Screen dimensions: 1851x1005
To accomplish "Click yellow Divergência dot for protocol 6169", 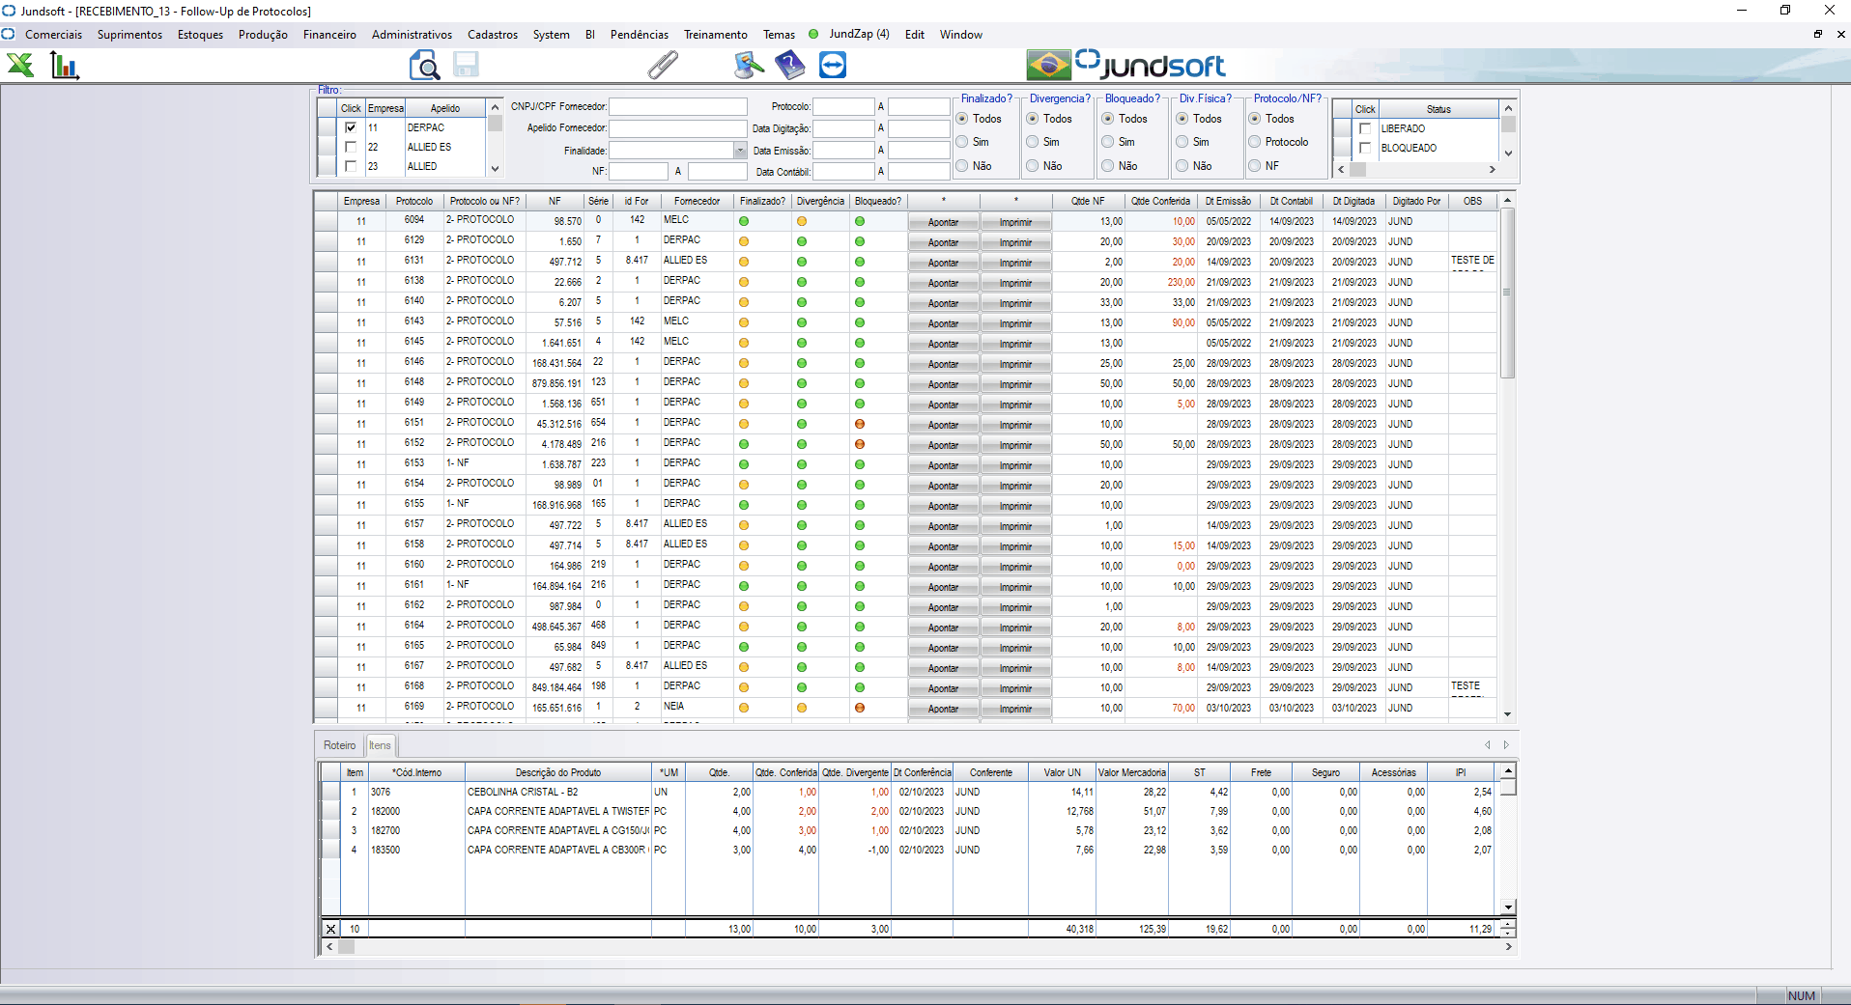I will pos(802,708).
